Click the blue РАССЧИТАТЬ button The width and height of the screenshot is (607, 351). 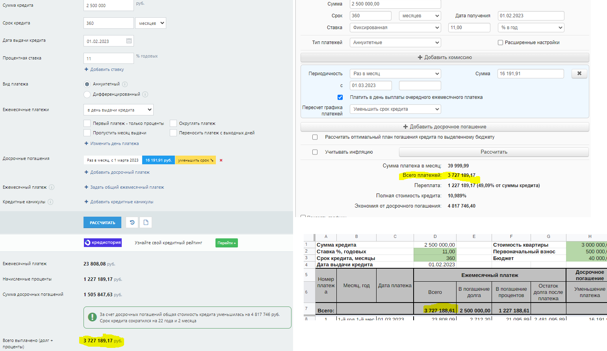tap(102, 223)
